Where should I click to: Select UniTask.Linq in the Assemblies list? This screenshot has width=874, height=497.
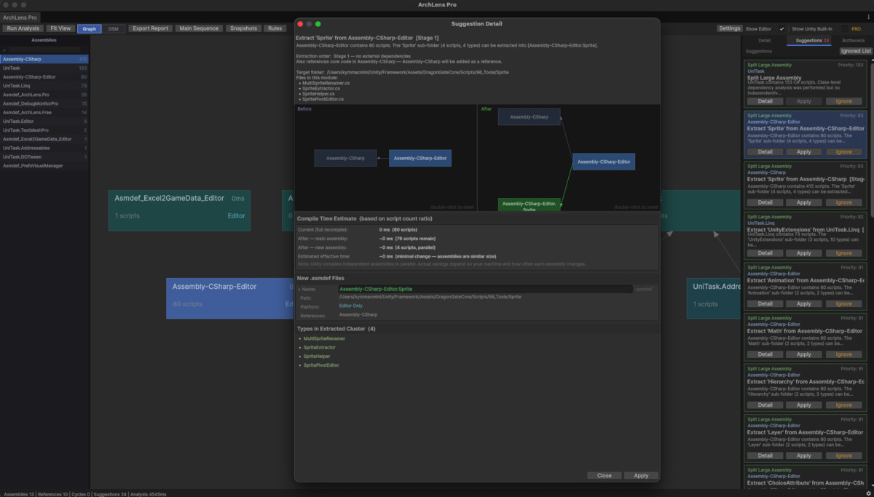click(44, 86)
